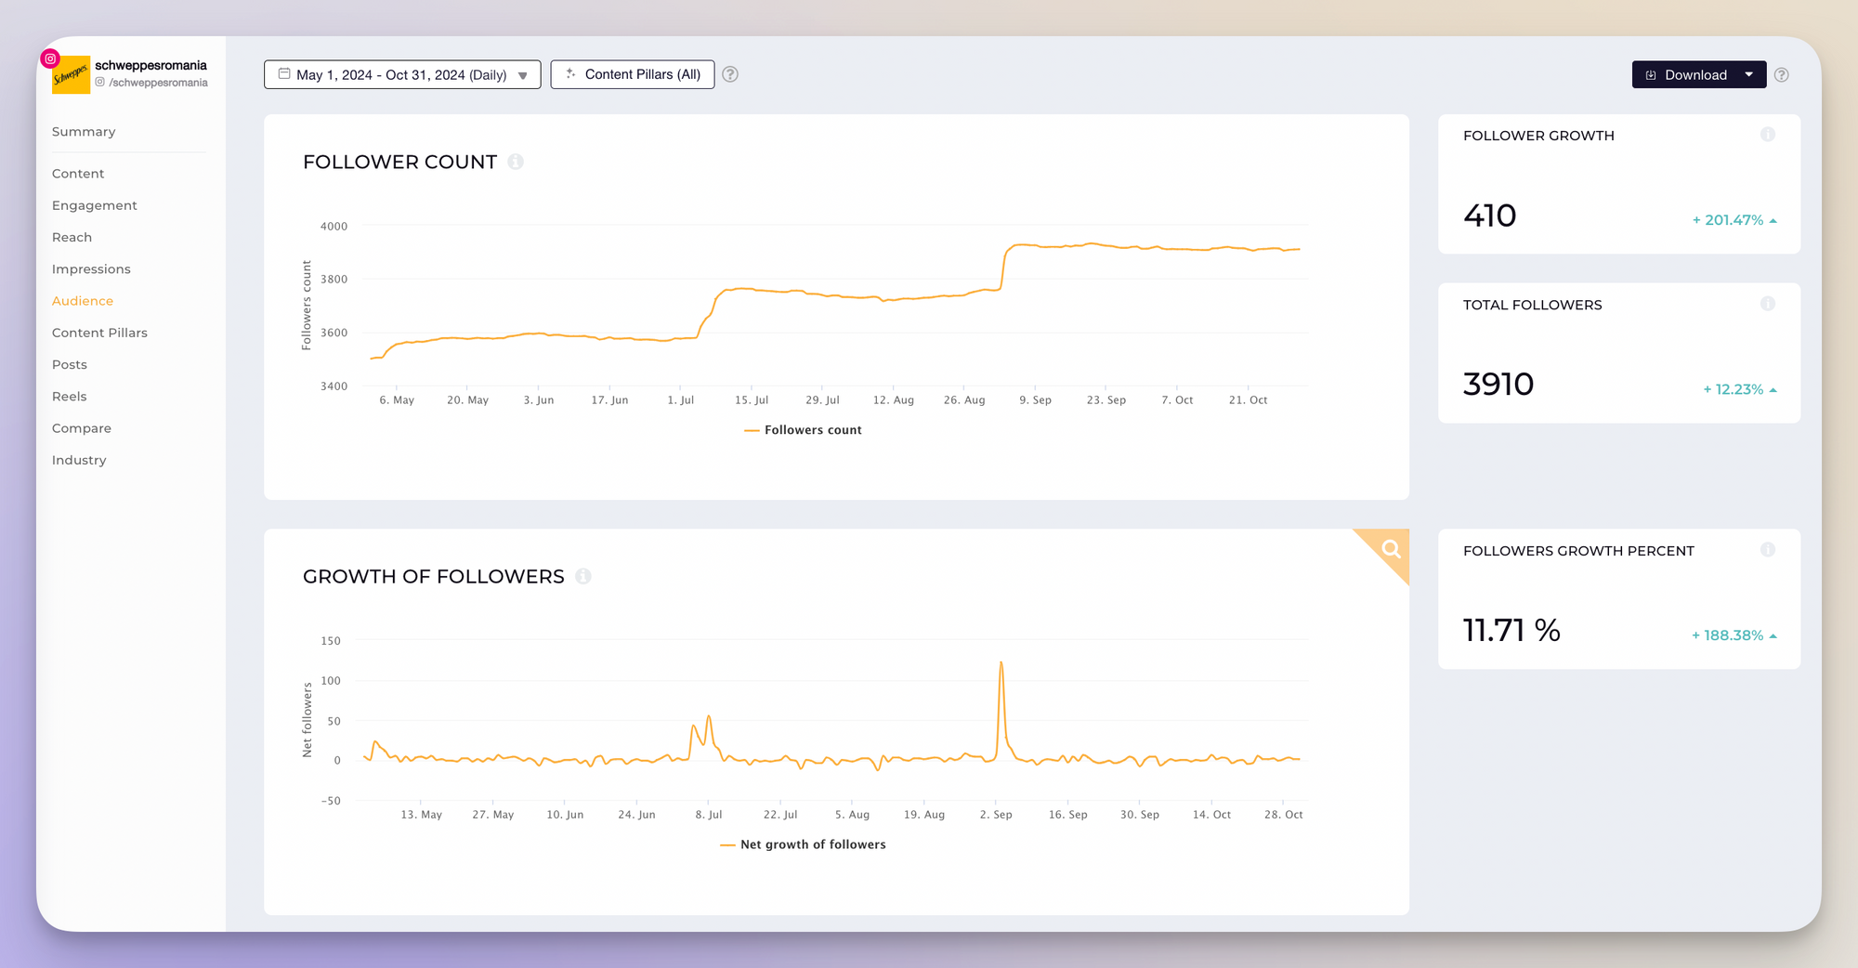This screenshot has height=968, width=1858.
Task: Click the schweppesromania account name
Action: pos(150,65)
